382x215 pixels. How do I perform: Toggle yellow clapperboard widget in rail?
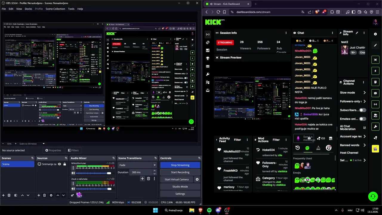tap(375, 149)
